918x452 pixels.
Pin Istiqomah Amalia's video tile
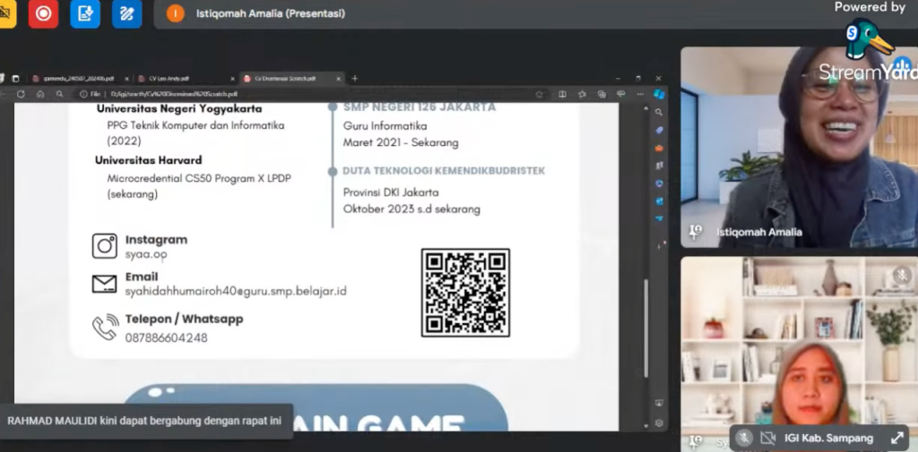[x=695, y=232]
